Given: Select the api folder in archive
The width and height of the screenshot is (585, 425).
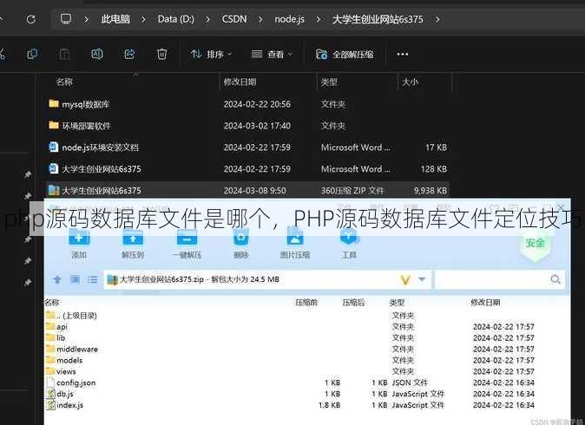Looking at the screenshot, I should (307, 327).
